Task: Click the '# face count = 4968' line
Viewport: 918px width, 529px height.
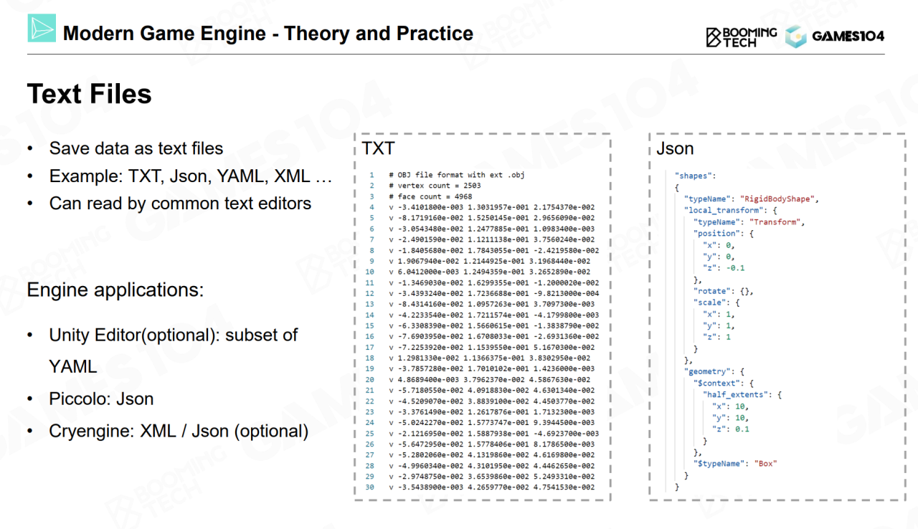Action: click(x=430, y=196)
